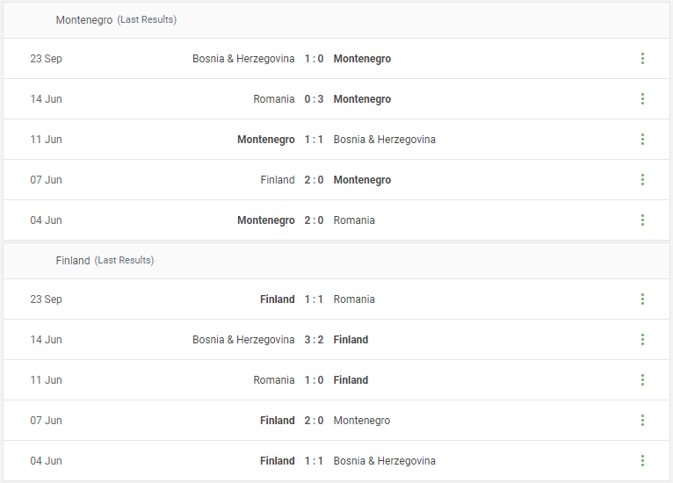The width and height of the screenshot is (673, 483).
Task: Open three-dot menu for Finland 1:1 Romania
Action: tap(642, 299)
